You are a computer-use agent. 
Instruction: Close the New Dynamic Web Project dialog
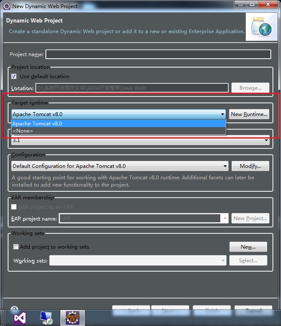pos(268,4)
